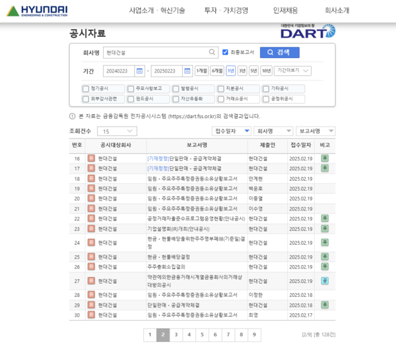The image size is (396, 345).
Task: Check the 주요사항보고 checkbox
Action: coord(131,89)
